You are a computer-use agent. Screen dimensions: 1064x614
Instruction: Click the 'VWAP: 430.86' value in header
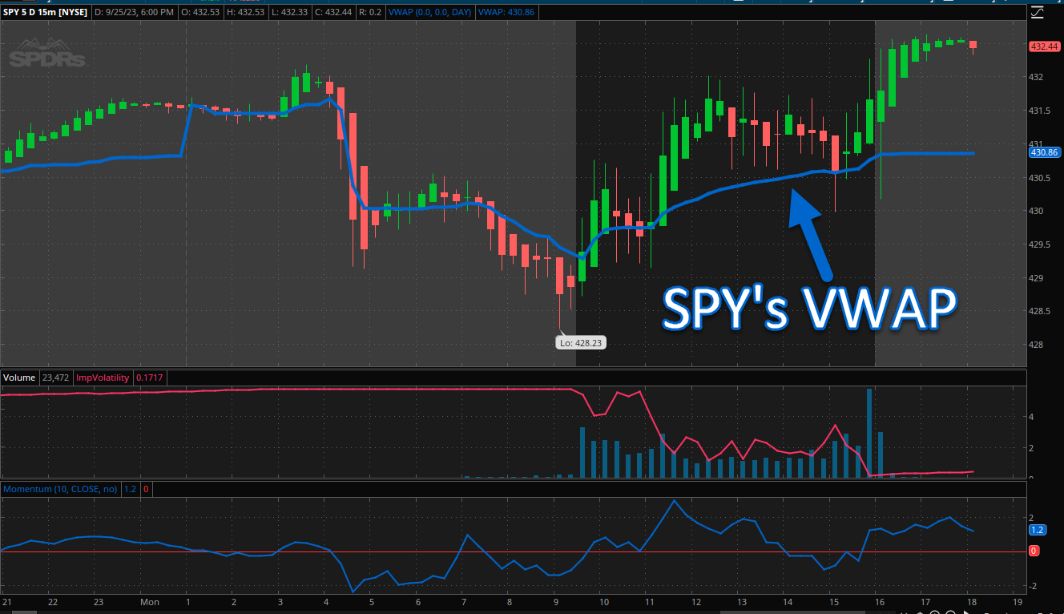click(x=505, y=13)
